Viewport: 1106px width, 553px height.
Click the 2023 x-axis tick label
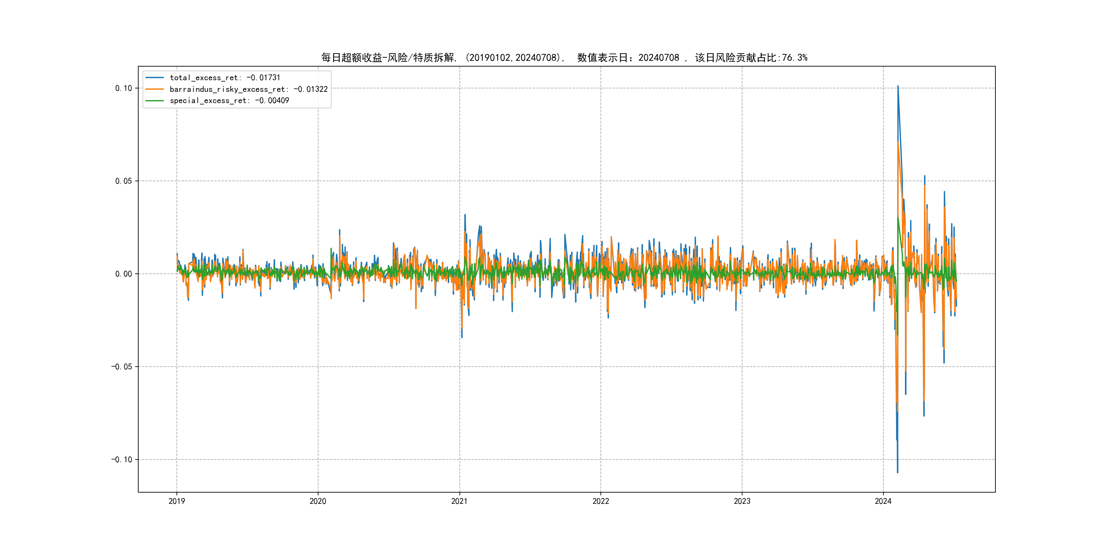click(x=742, y=501)
